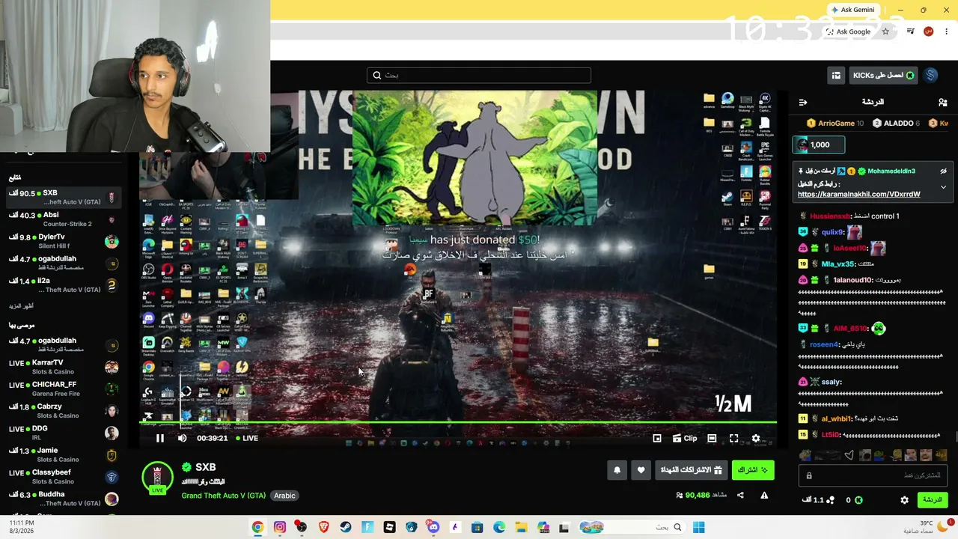Enter fullscreen on the video player
The image size is (958, 539).
click(x=733, y=439)
